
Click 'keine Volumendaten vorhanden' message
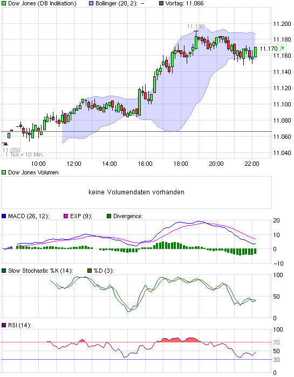click(x=136, y=192)
